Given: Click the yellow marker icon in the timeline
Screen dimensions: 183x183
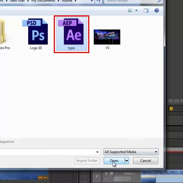Looking at the screenshot, I should pos(171,109).
